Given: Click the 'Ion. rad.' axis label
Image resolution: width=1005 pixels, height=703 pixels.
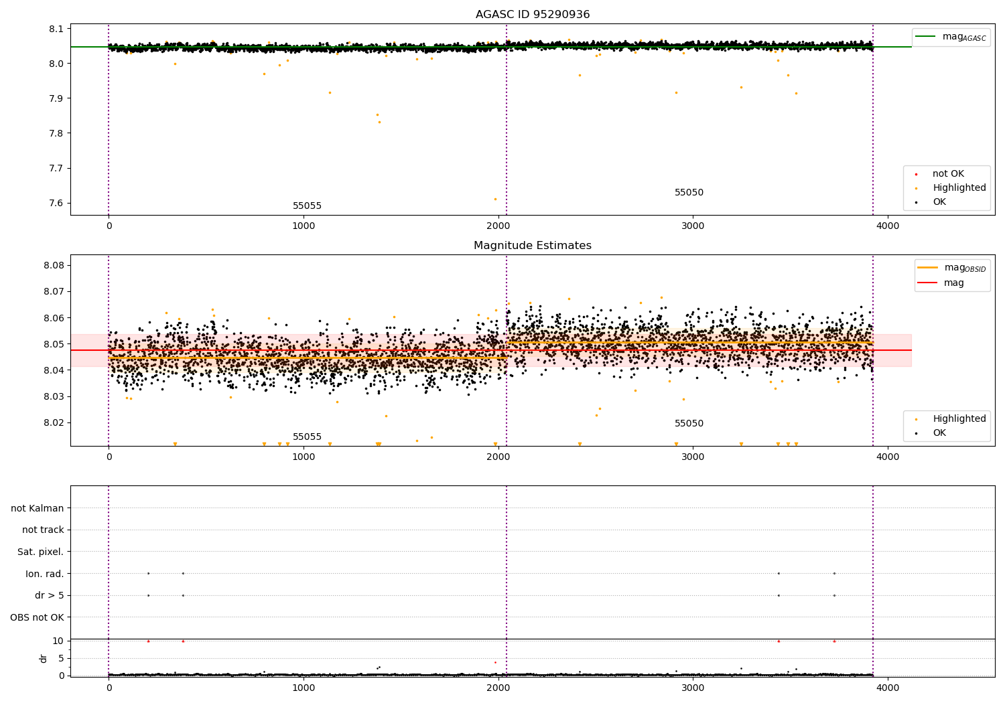Looking at the screenshot, I should [x=45, y=574].
